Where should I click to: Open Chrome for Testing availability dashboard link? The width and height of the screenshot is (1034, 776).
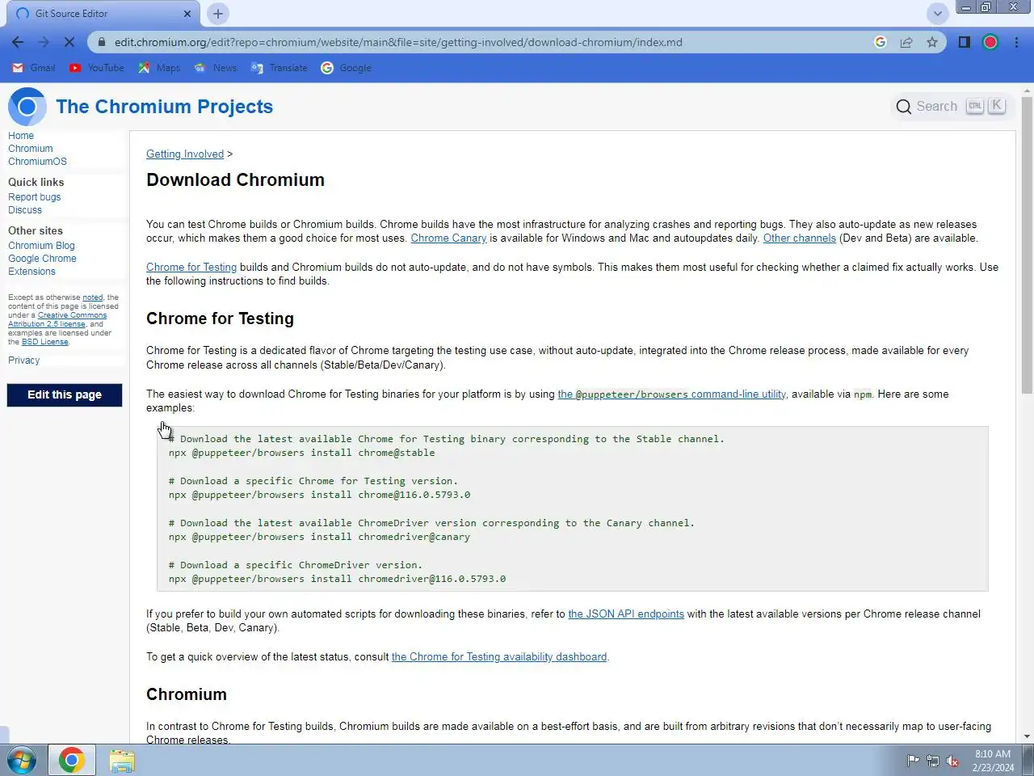point(499,657)
